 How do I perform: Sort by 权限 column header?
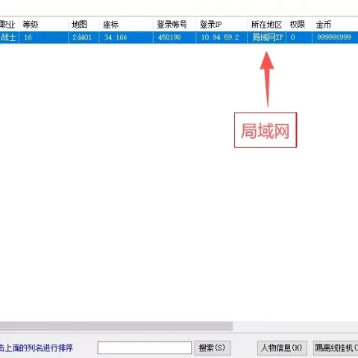299,25
